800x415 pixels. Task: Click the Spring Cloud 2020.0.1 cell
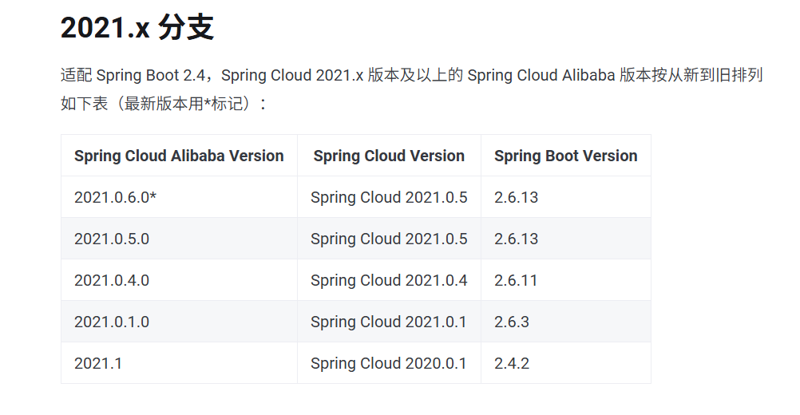389,363
